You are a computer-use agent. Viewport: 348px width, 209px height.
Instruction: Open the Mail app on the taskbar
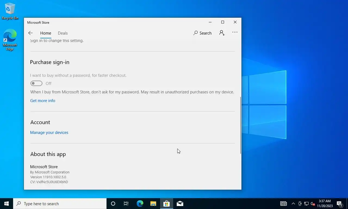[x=180, y=204]
